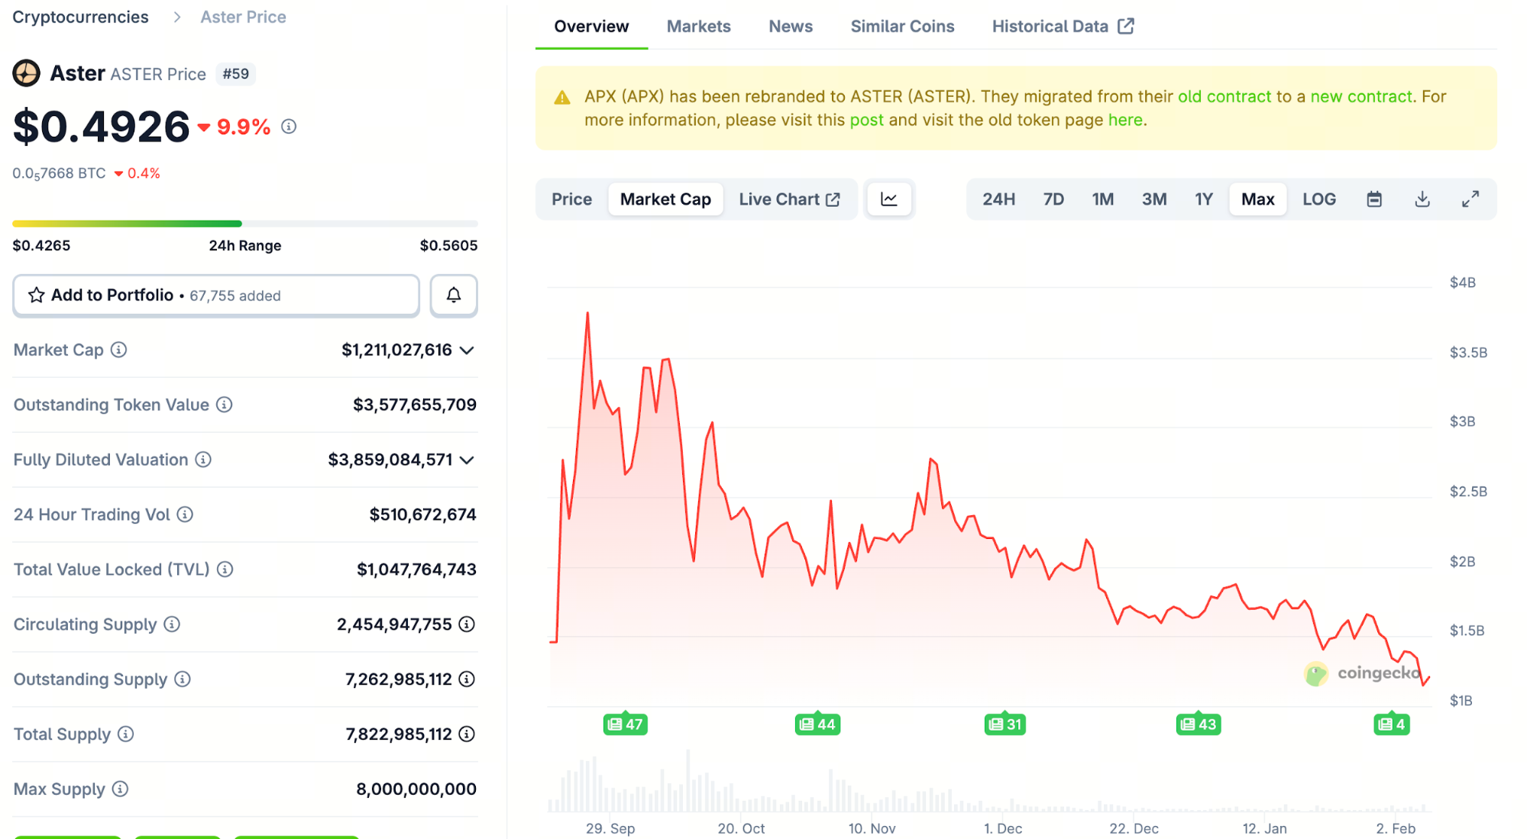
Task: Select the chart style icon next to Live Chart
Action: click(888, 198)
